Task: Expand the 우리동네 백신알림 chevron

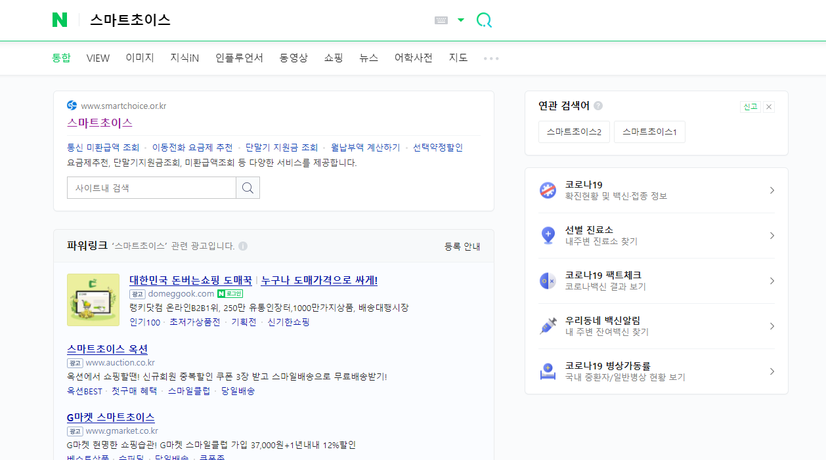Action: tap(772, 326)
